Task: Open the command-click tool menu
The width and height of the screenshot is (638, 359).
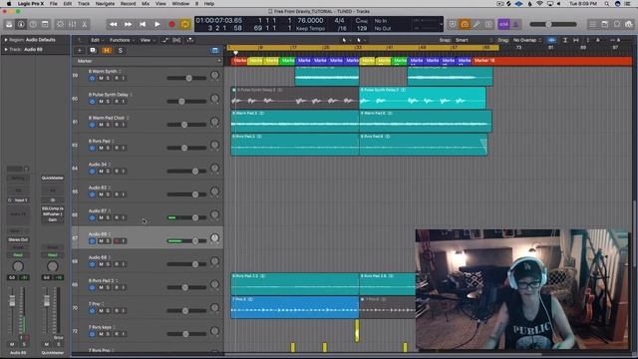Action: click(x=361, y=40)
